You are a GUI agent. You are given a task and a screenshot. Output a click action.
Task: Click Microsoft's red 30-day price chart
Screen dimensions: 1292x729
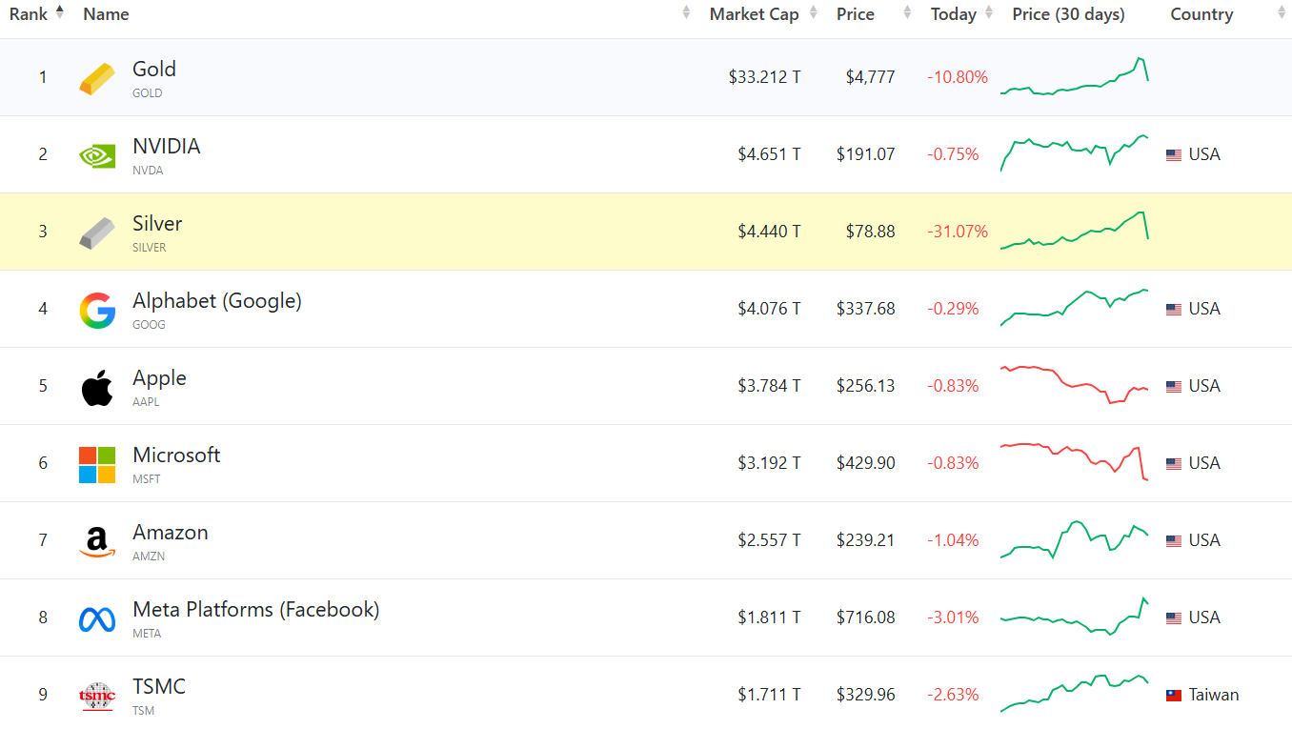point(1074,462)
